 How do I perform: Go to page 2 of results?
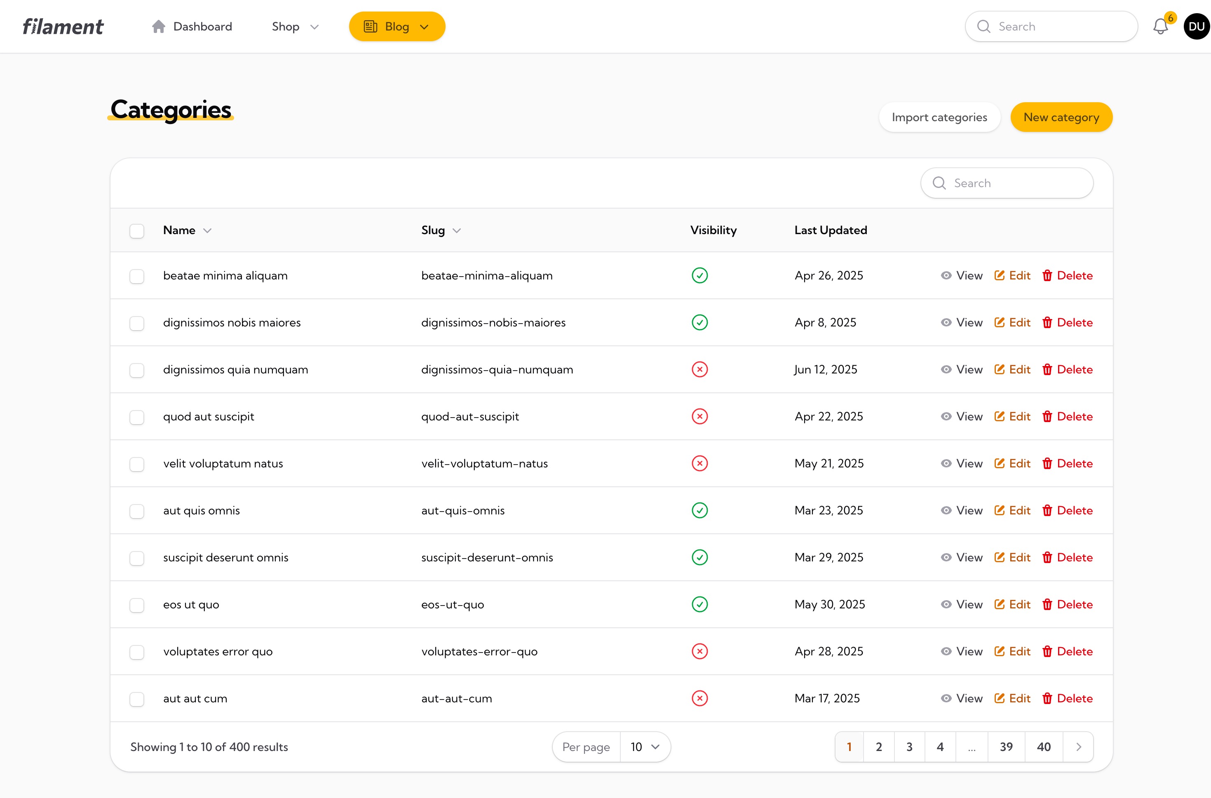879,746
